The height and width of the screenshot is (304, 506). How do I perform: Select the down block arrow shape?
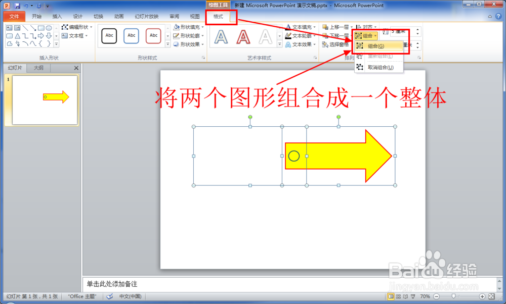pos(49,36)
